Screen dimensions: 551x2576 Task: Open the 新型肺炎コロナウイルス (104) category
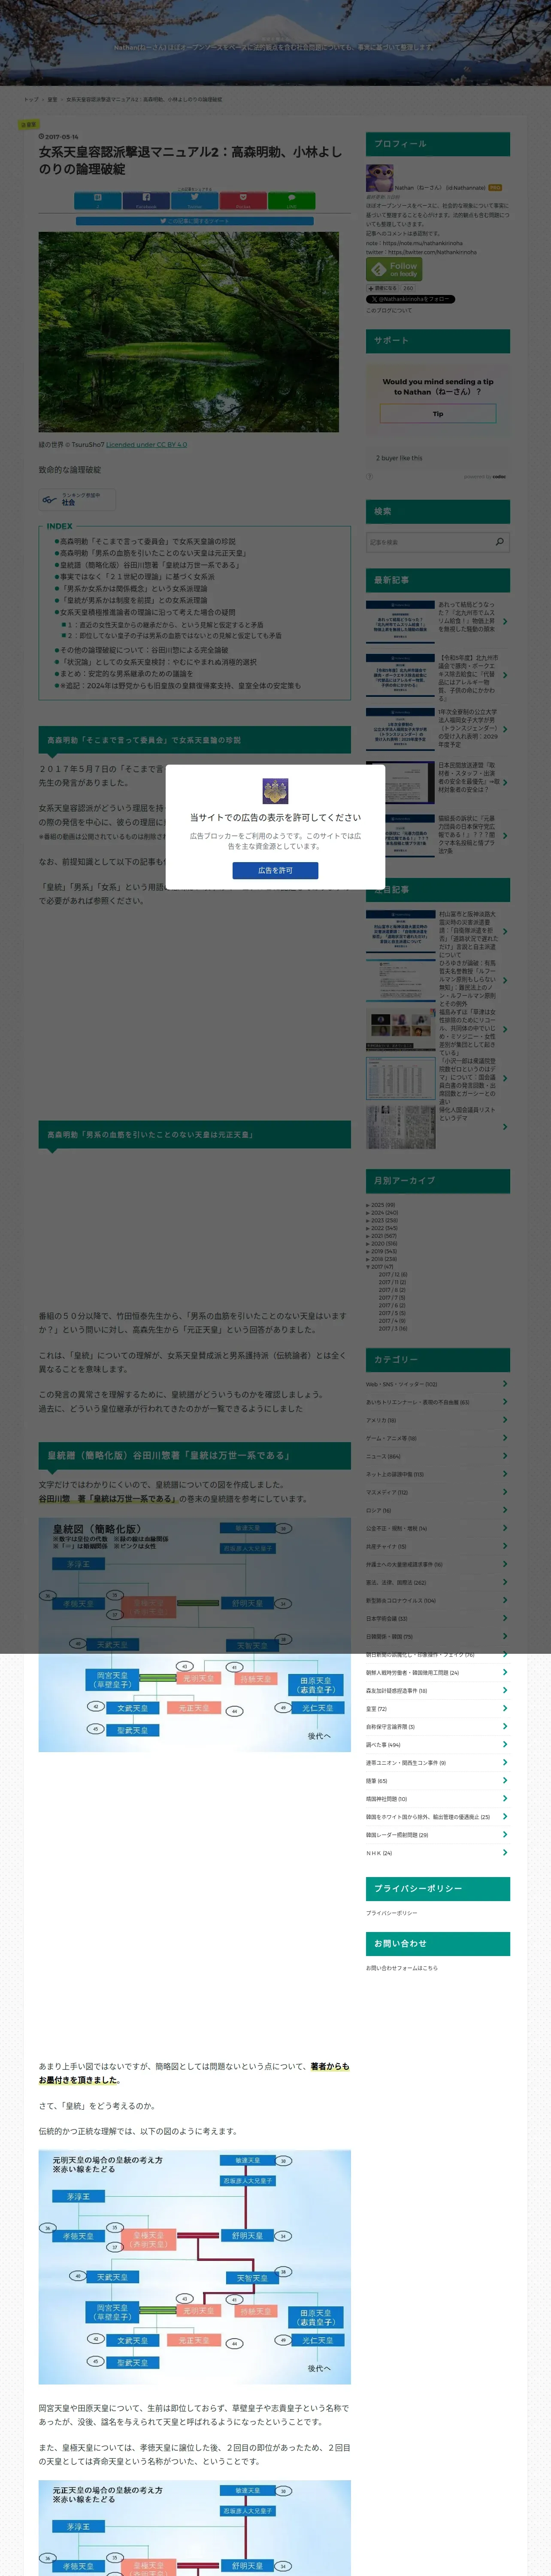click(x=401, y=1600)
